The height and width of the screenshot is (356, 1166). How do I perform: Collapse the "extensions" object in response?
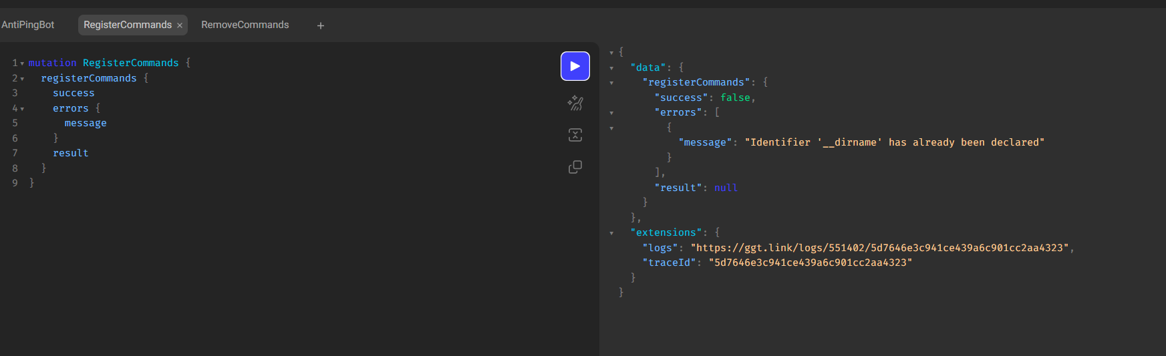(611, 233)
